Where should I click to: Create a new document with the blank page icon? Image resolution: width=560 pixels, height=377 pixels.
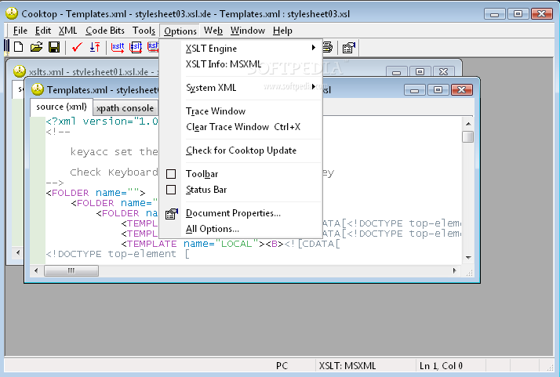(19, 47)
